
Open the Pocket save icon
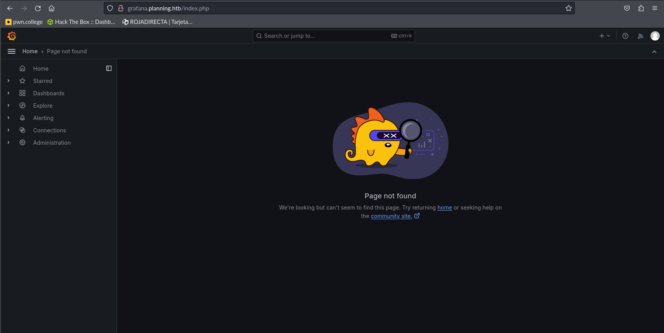point(627,8)
